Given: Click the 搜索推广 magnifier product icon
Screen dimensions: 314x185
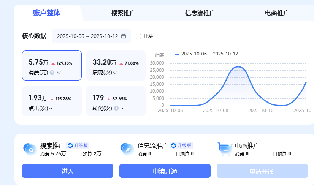Looking at the screenshot, I should [29, 149].
